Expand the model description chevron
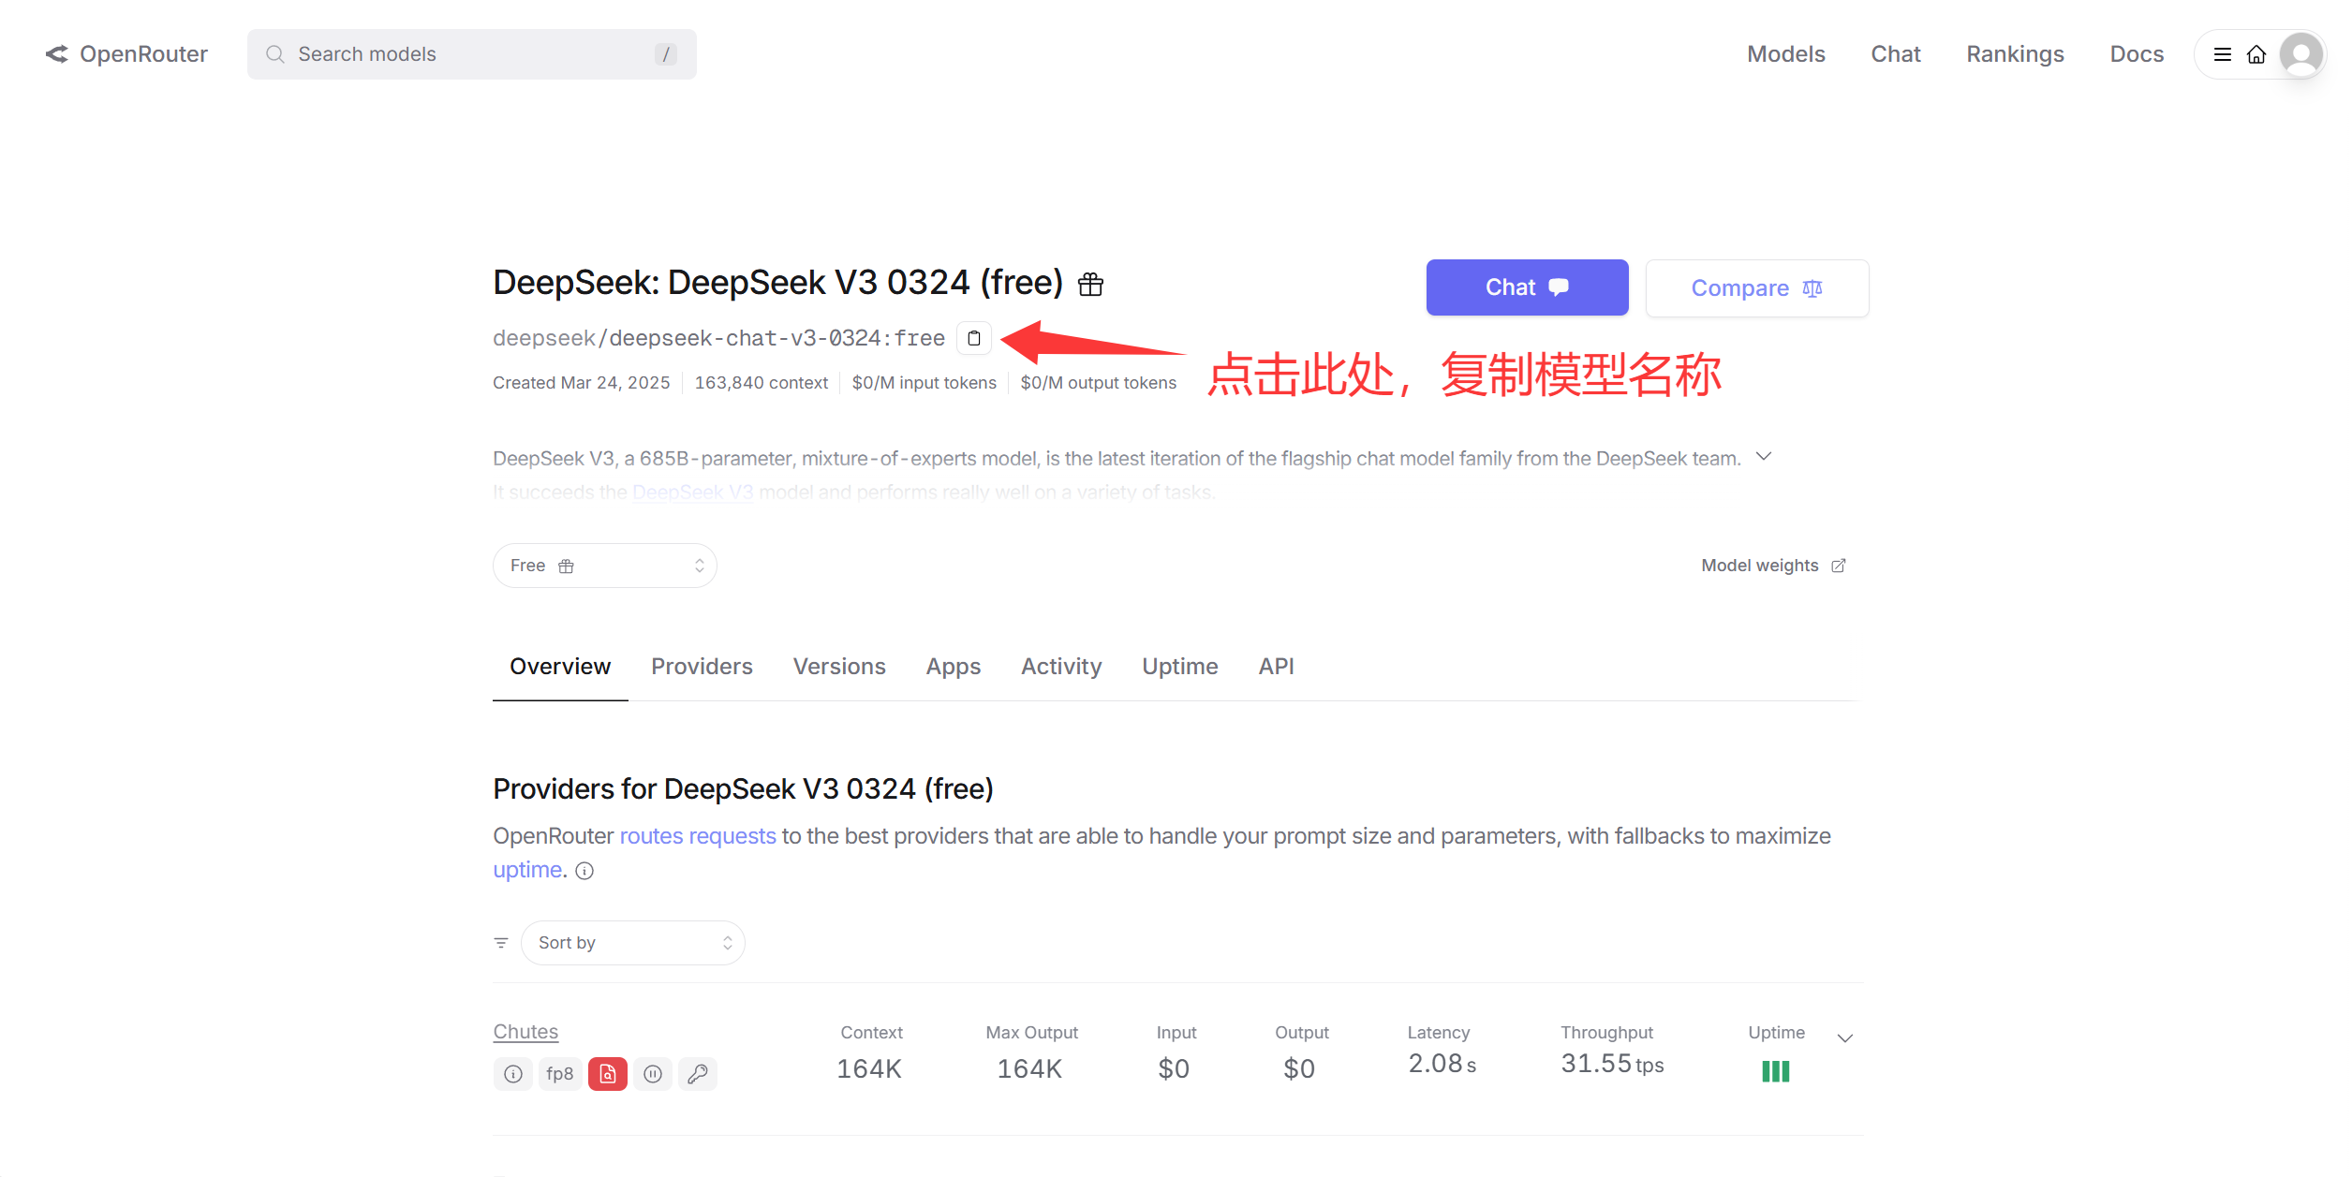The width and height of the screenshot is (2352, 1177). (x=1764, y=457)
